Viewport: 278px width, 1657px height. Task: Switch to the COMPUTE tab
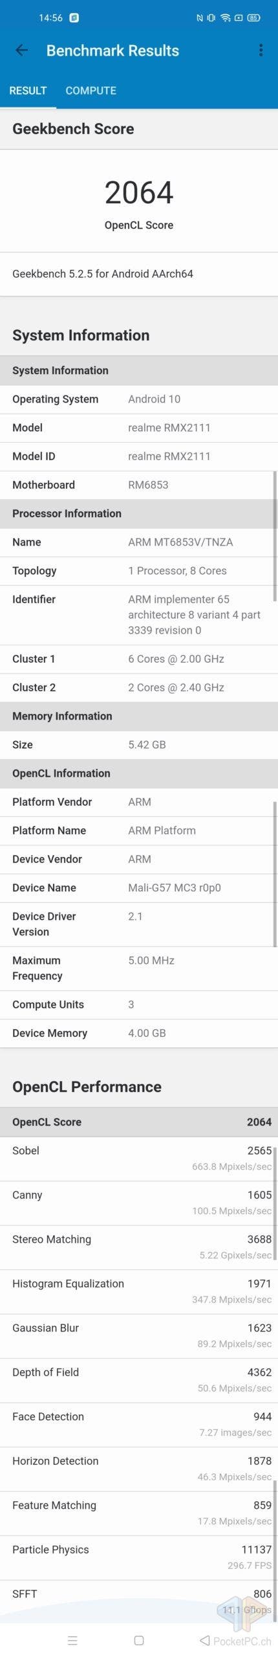point(91,91)
